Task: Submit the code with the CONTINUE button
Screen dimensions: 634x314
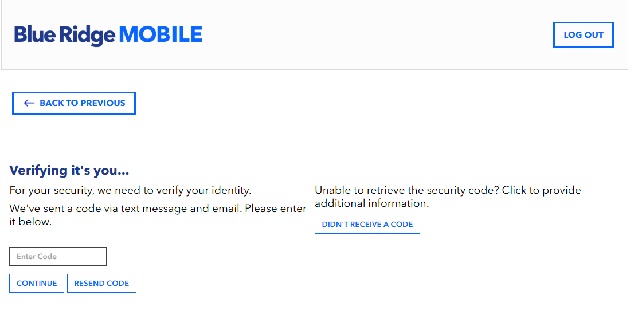Action: 37,283
